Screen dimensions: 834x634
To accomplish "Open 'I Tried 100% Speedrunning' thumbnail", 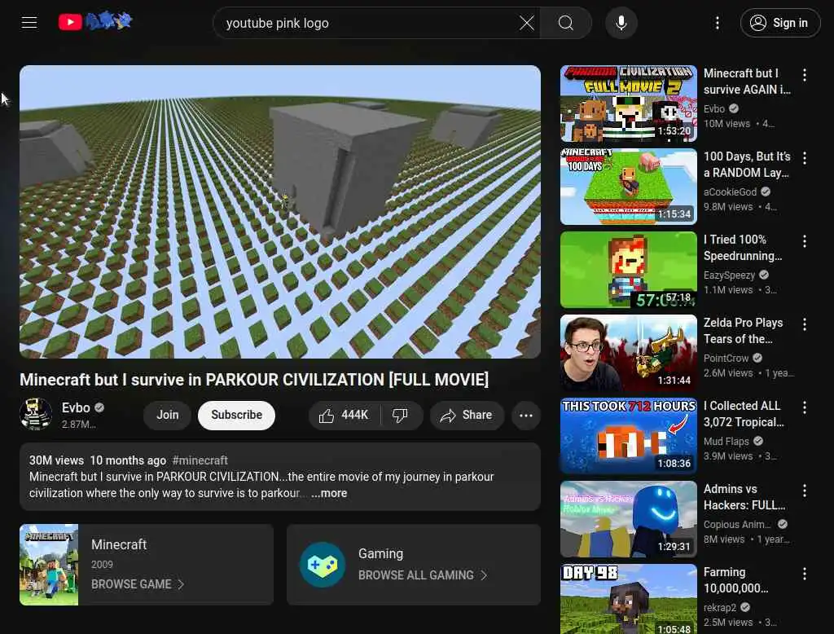I will click(x=628, y=270).
